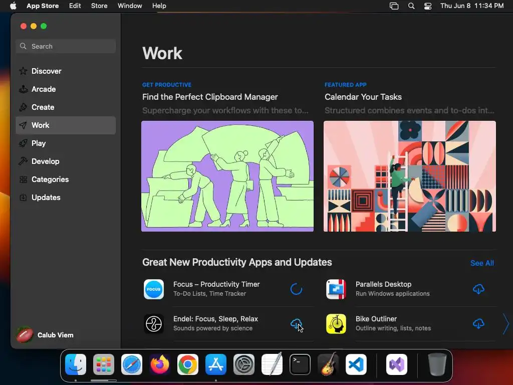Viewport: 513px width, 385px height.
Task: Open the Focus – Productivity Timer title
Action: point(216,284)
